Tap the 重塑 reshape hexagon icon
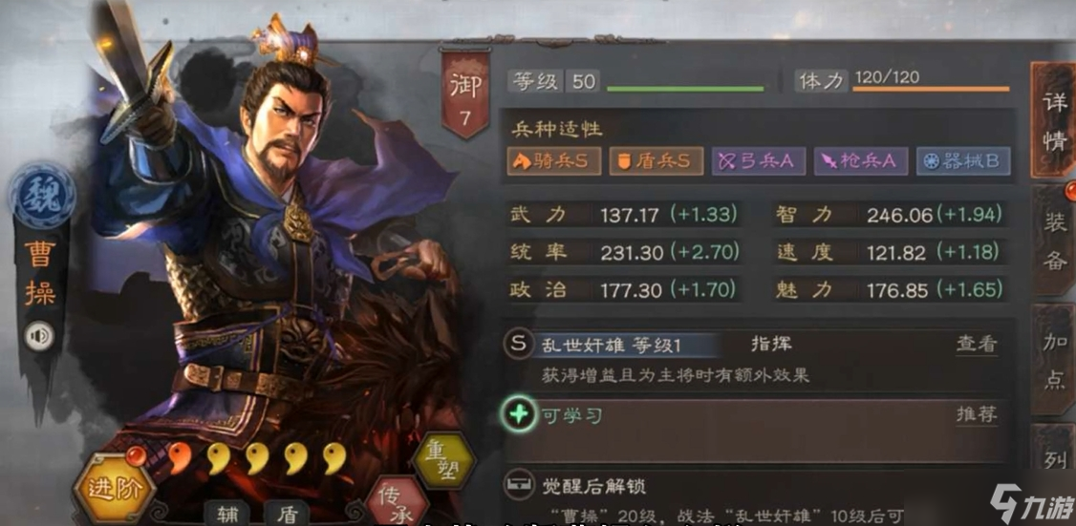 click(444, 461)
